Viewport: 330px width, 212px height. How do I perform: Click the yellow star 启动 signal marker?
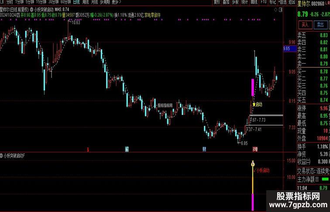click(254, 104)
